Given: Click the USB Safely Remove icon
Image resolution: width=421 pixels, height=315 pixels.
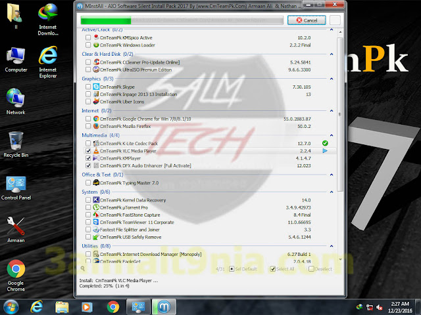Looking at the screenshot, I should click(96, 237).
